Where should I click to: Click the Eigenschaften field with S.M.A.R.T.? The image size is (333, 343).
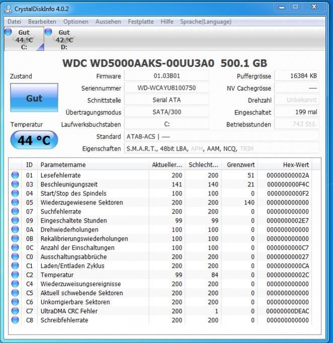[x=221, y=149]
